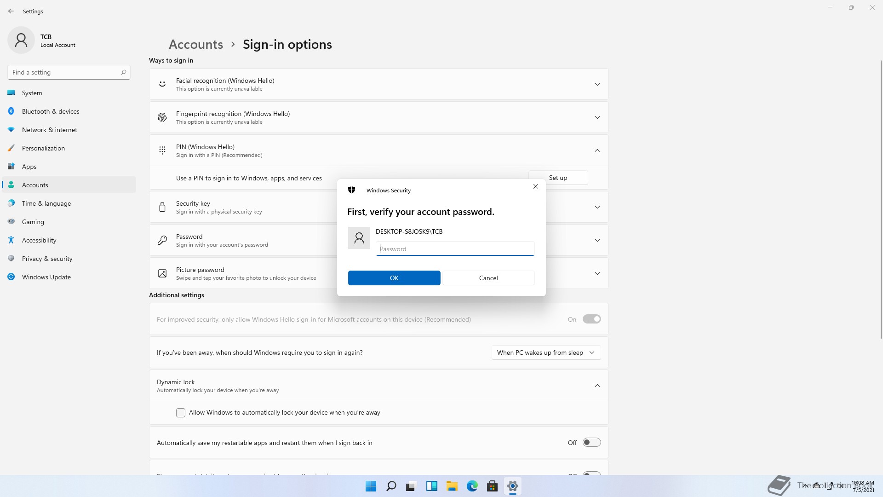Launch Microsoft Edge from the taskbar
The height and width of the screenshot is (497, 883).
[x=472, y=486]
